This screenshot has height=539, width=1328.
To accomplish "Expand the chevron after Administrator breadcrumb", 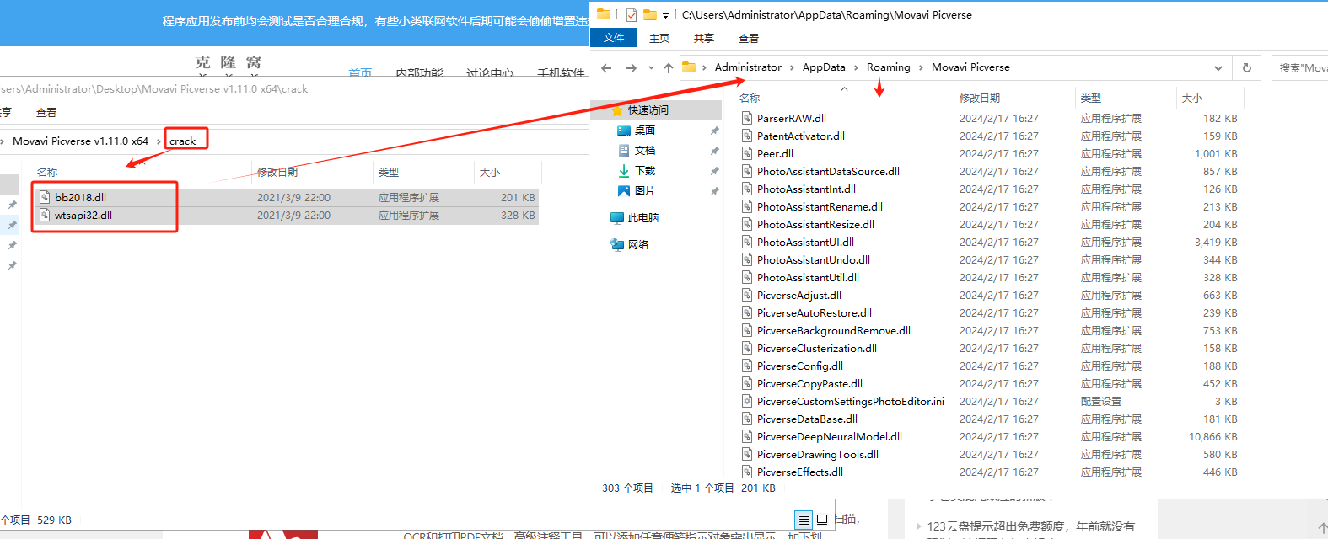I will 793,67.
